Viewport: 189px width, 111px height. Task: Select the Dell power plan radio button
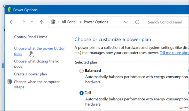point(82,93)
